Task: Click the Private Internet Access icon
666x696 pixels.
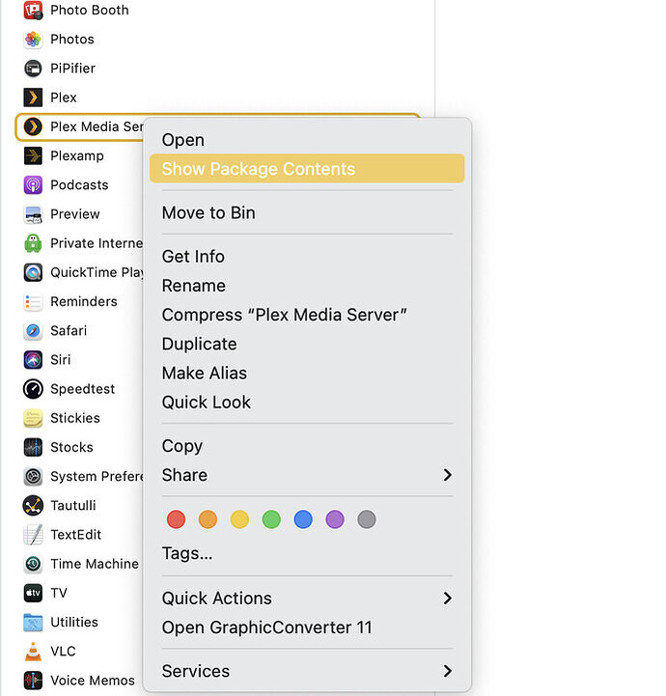Action: click(x=33, y=243)
